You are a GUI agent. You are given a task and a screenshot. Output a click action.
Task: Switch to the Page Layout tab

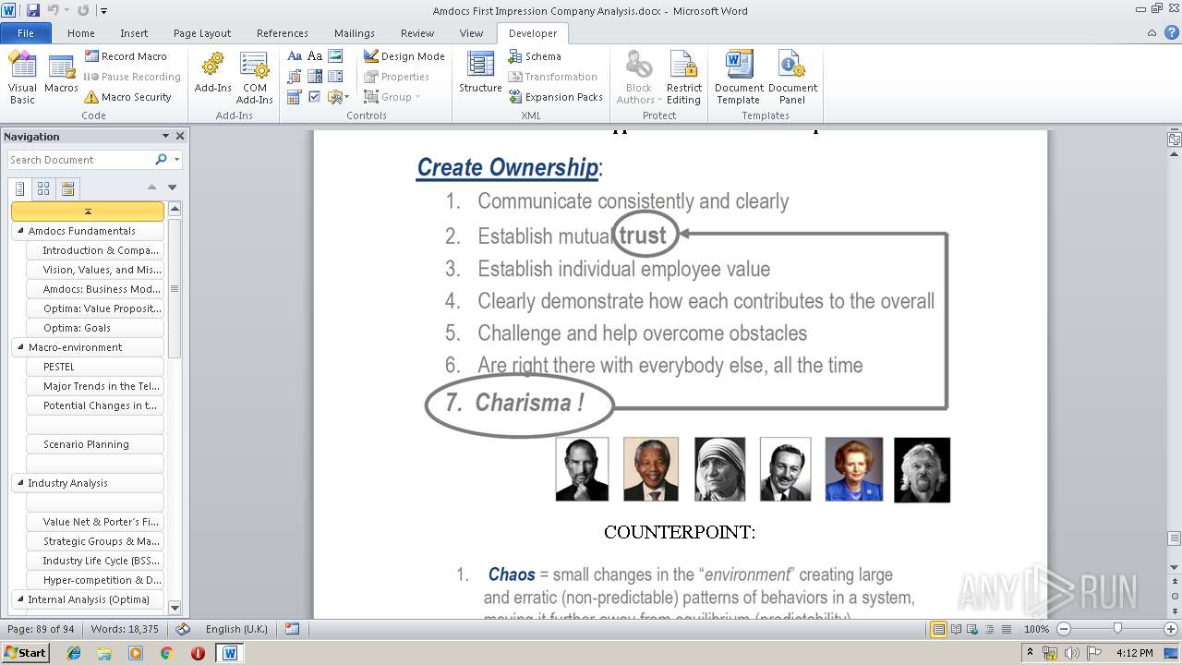pyautogui.click(x=202, y=33)
